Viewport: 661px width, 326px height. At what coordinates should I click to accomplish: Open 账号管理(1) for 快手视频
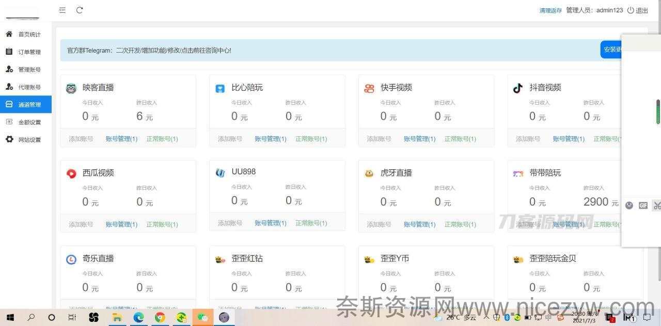click(420, 139)
